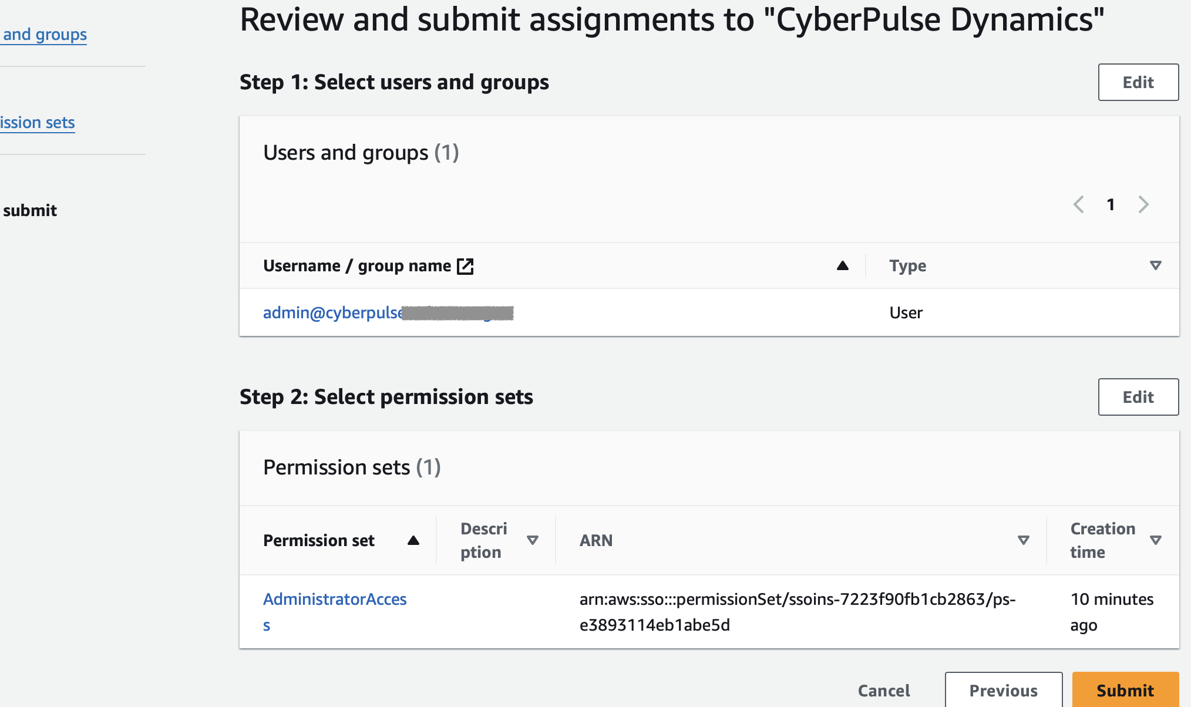Click the Review and submit step label
This screenshot has height=707, width=1191.
pos(30,210)
